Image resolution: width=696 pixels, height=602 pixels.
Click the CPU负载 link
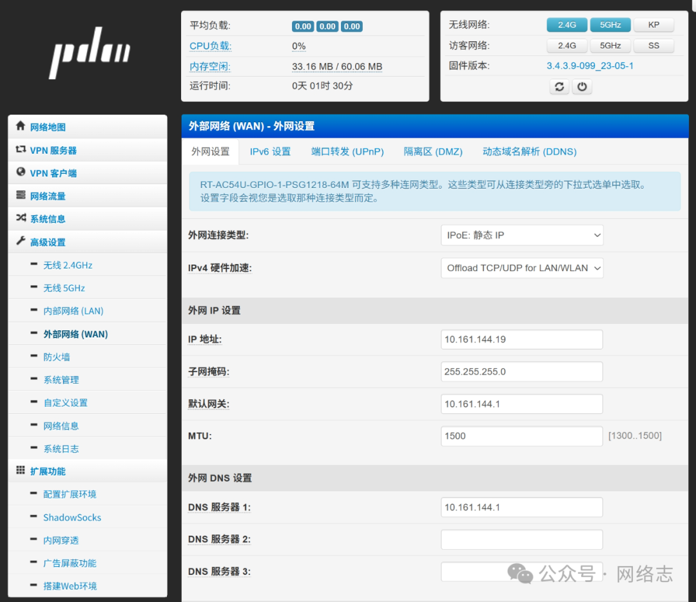[x=210, y=46]
